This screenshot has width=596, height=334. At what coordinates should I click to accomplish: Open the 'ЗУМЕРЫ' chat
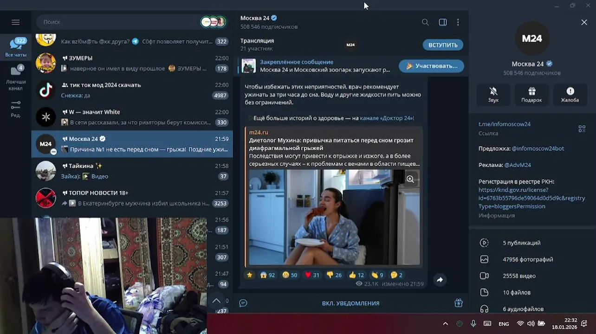(132, 63)
